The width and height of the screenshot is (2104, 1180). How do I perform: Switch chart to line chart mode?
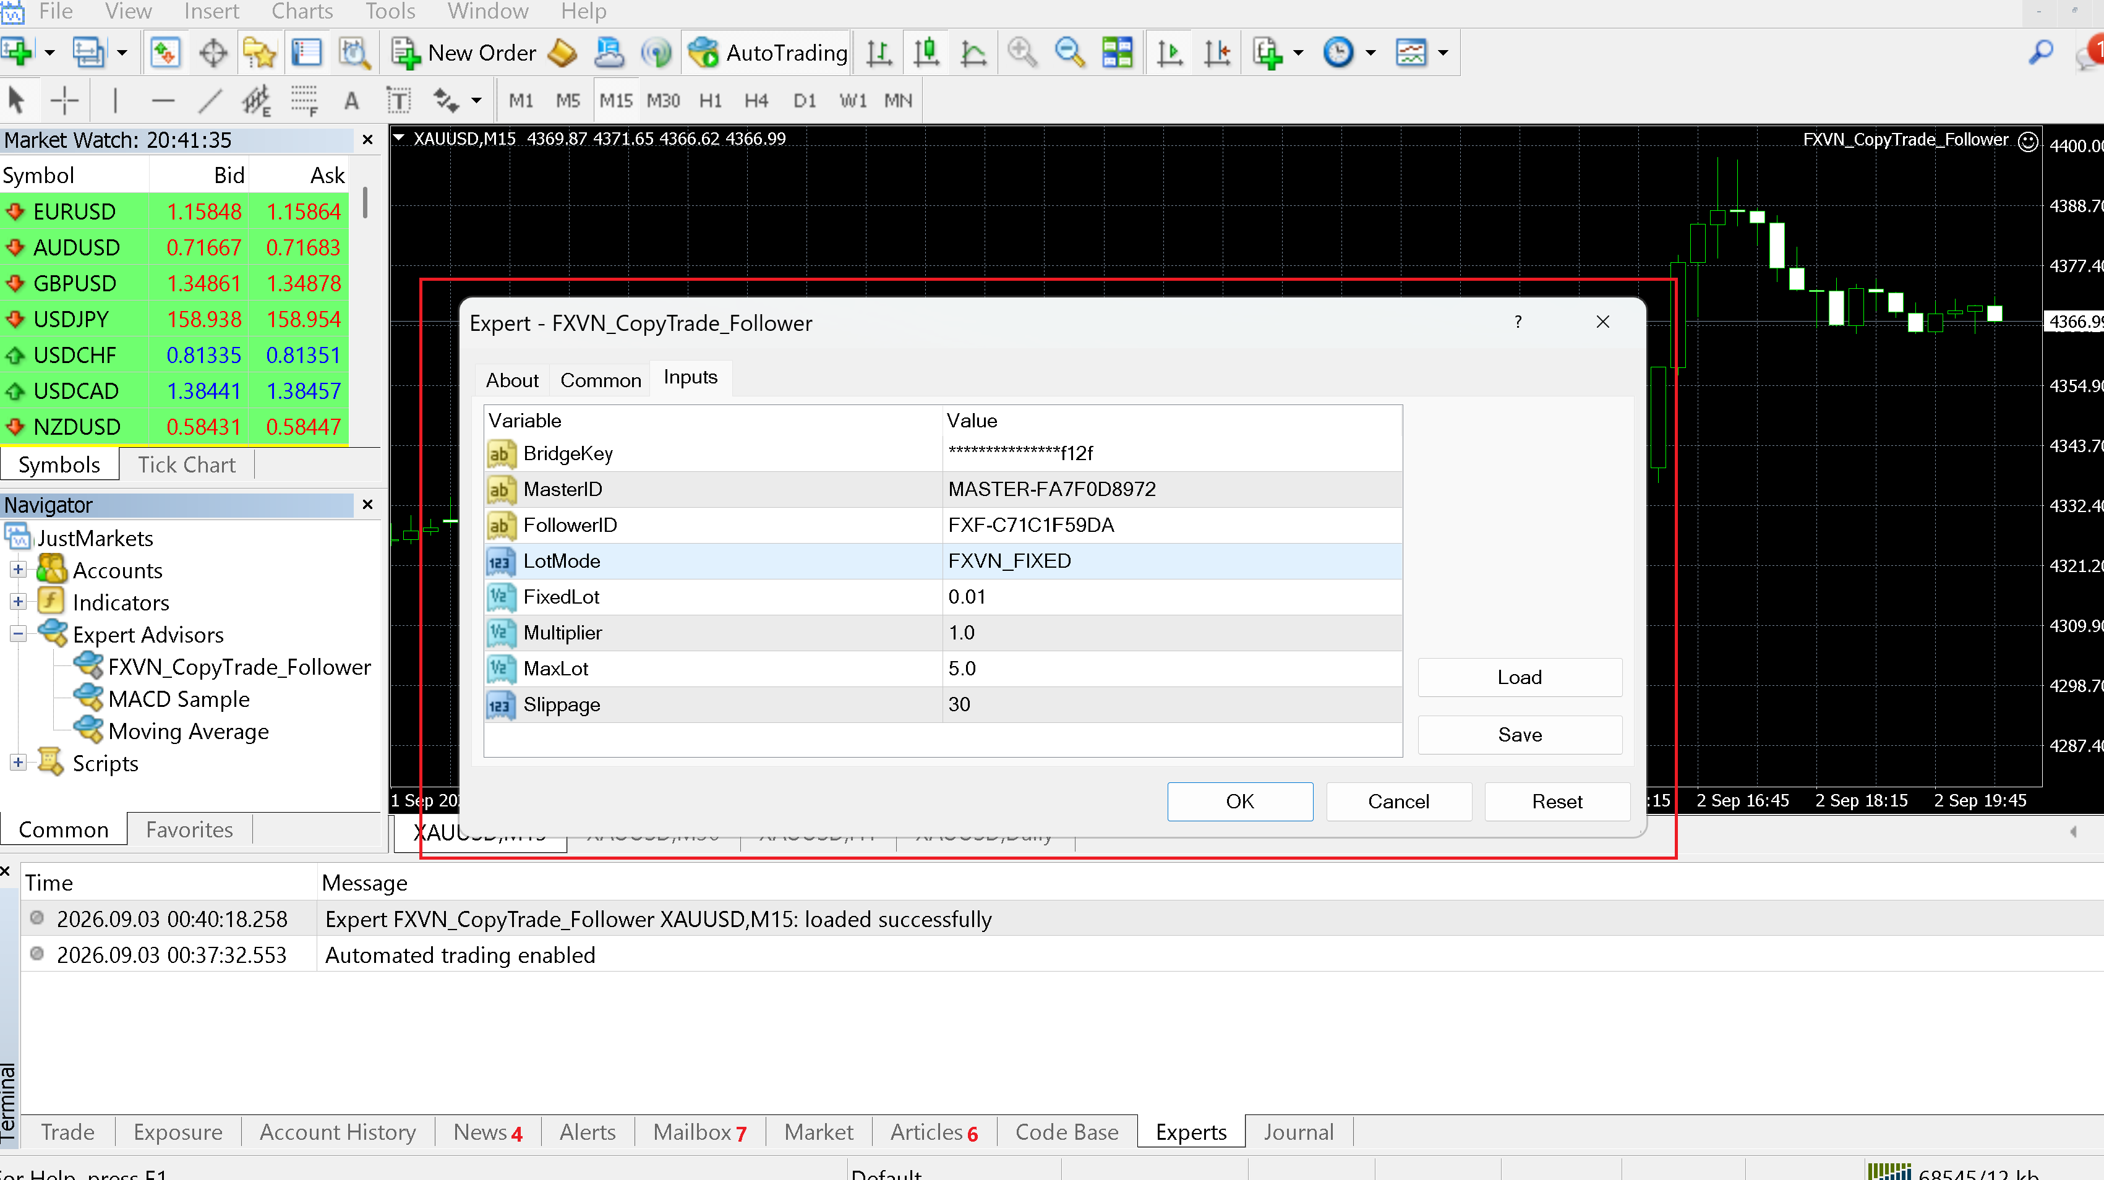tap(973, 53)
